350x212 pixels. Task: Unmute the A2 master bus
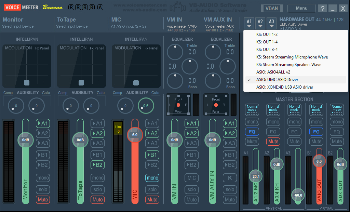click(x=273, y=142)
